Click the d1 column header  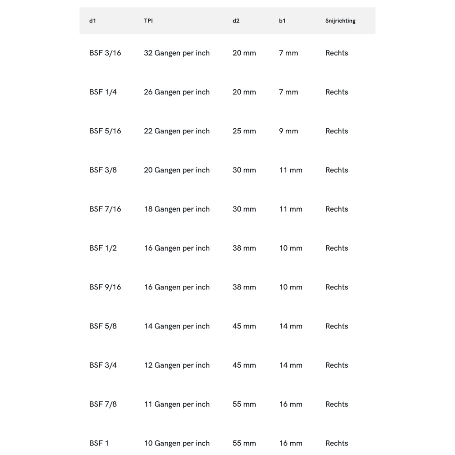click(92, 21)
